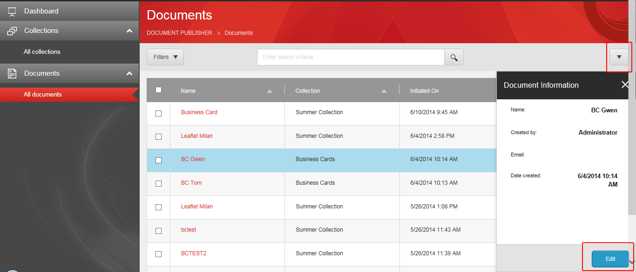Open the top-right actions dropdown arrow
Screen dimensions: 636x272
[619, 57]
